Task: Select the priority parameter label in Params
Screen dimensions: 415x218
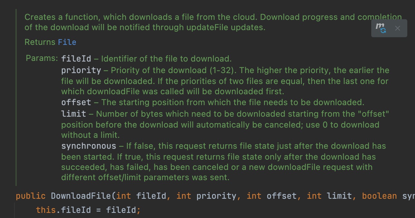Action: 81,70
